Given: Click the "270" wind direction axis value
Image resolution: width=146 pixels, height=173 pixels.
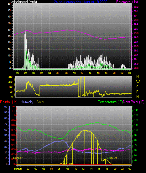Looking at the screenshot, I should 11,82.
